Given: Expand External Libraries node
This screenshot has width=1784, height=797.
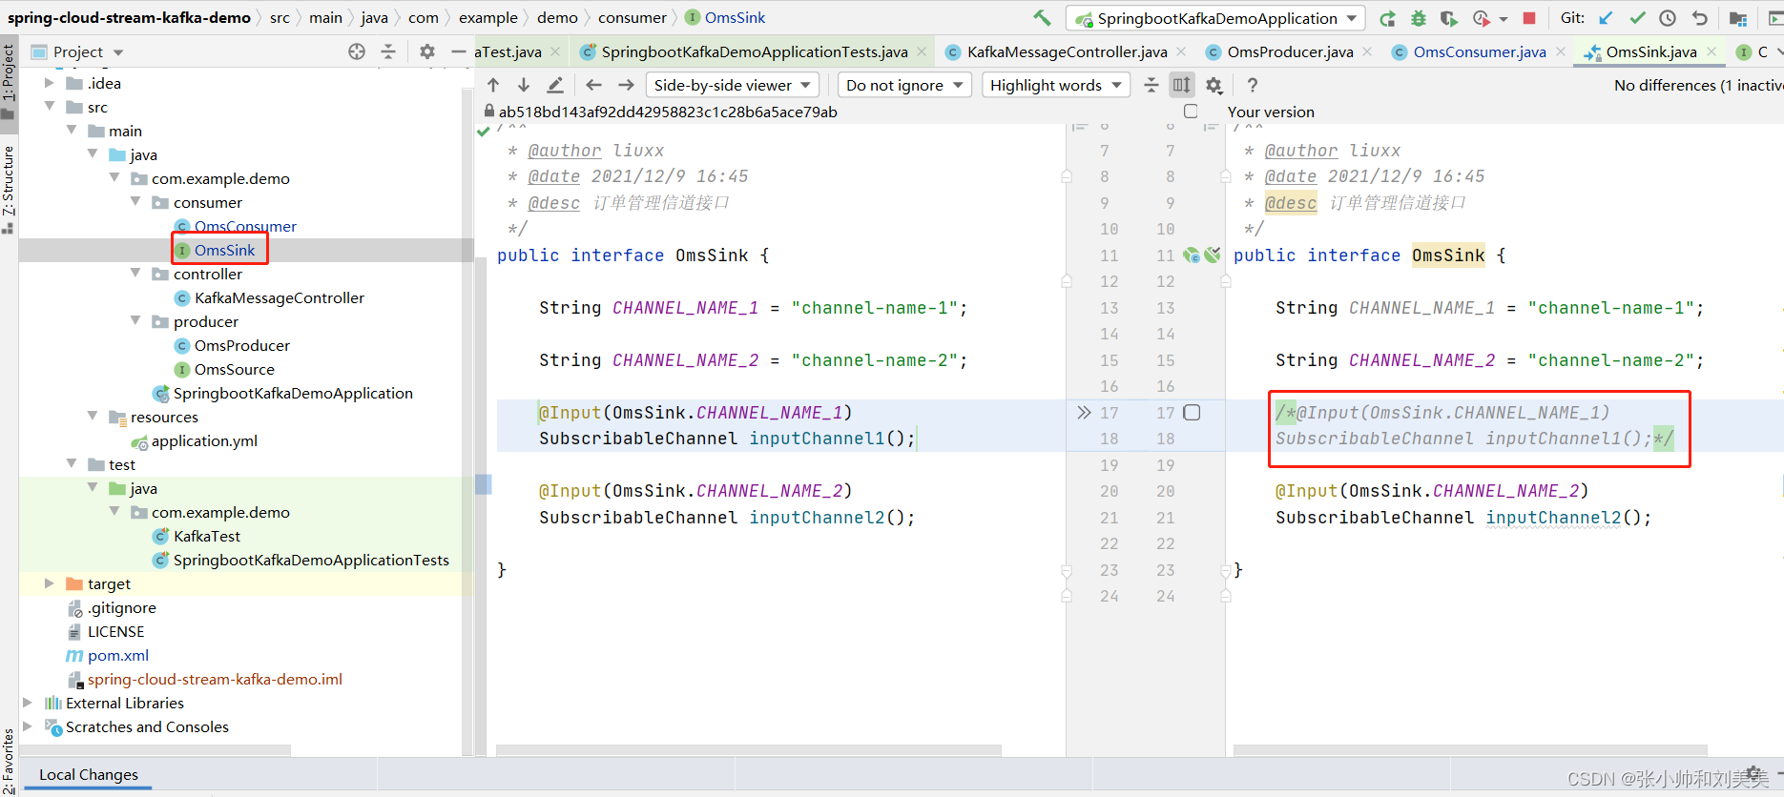Looking at the screenshot, I should (x=28, y=703).
